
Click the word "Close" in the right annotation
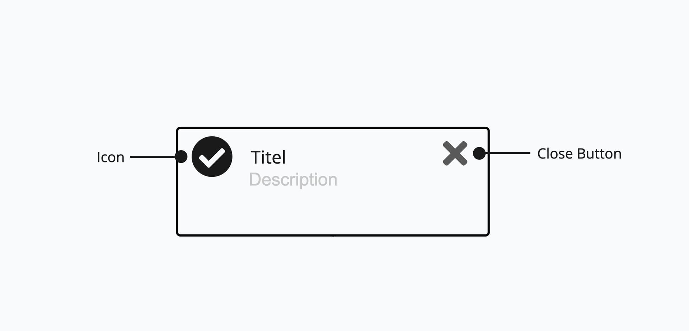pos(555,154)
